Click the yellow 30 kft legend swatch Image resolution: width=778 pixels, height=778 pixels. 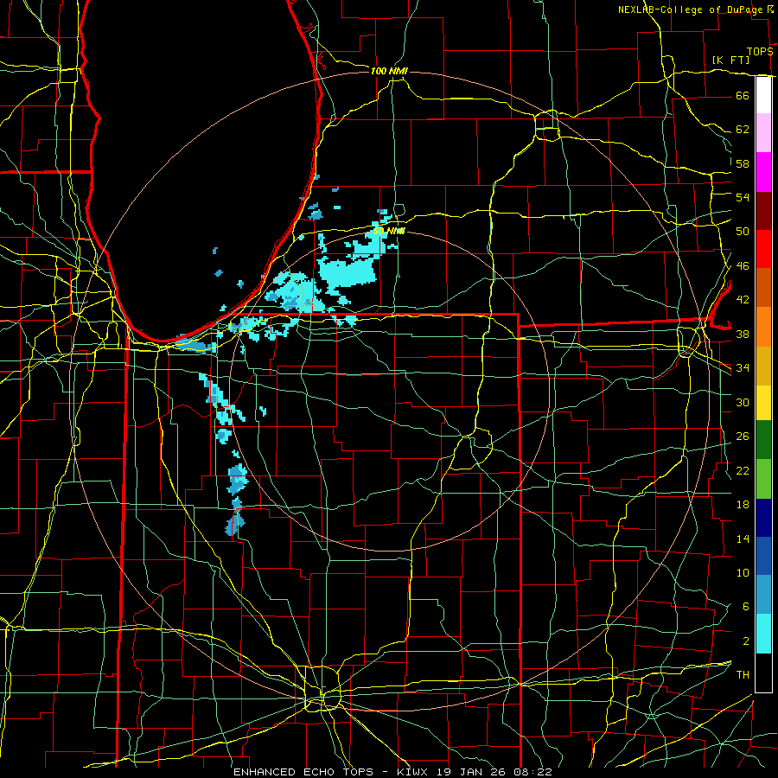coord(763,403)
